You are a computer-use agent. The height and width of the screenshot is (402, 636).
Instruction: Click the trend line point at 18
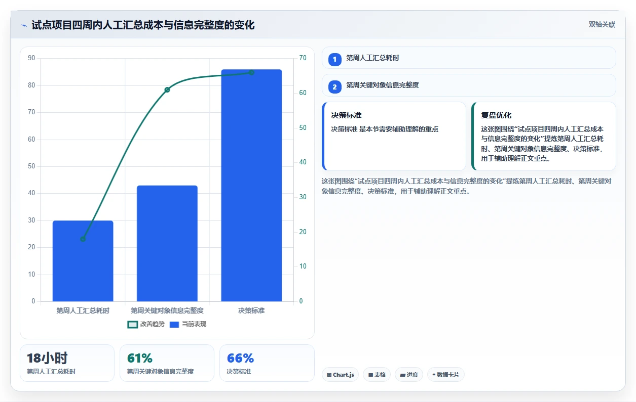click(x=83, y=239)
